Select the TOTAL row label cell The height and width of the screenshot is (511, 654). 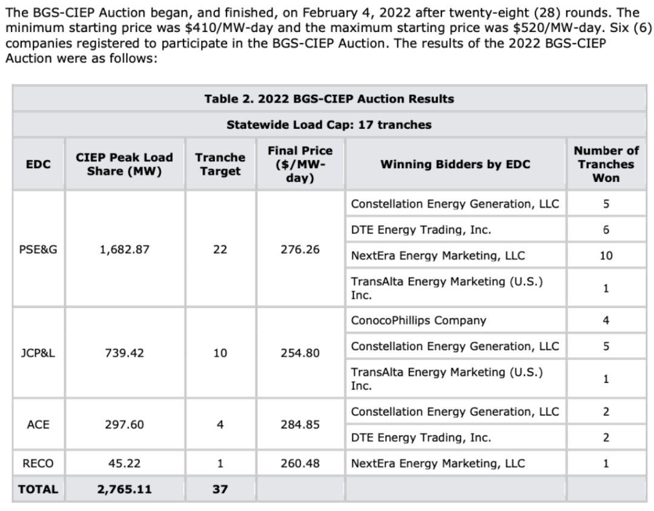pyautogui.click(x=39, y=489)
